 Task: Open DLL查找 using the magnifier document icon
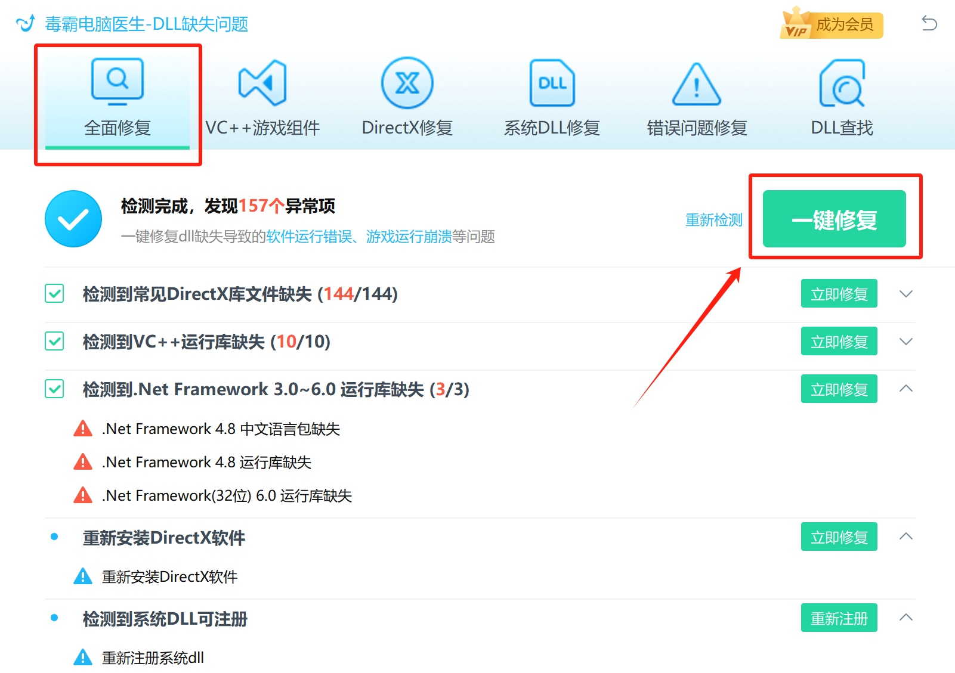click(842, 83)
